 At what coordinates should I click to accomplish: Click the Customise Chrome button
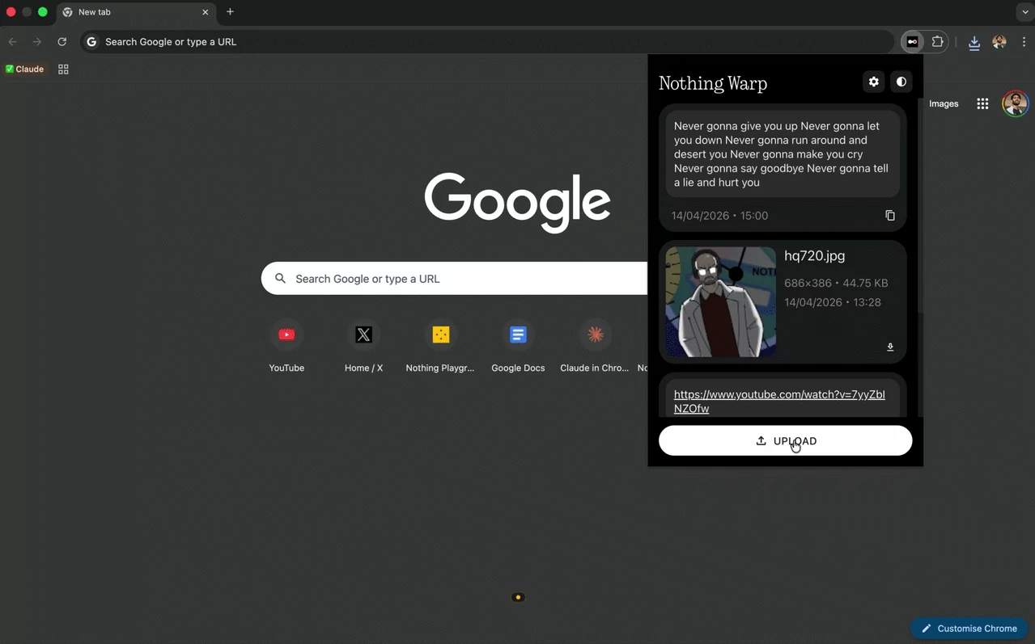tap(969, 629)
